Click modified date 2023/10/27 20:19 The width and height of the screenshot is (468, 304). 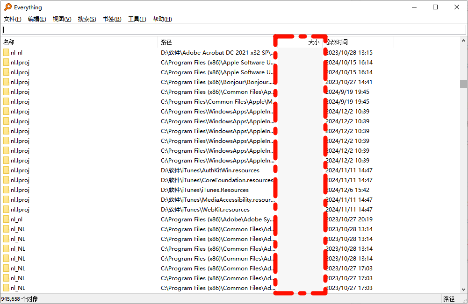point(349,219)
